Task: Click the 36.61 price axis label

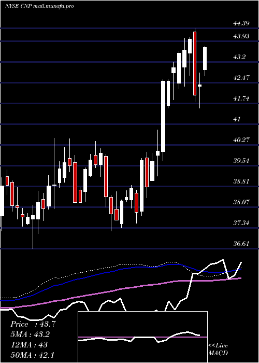Action: pyautogui.click(x=241, y=244)
